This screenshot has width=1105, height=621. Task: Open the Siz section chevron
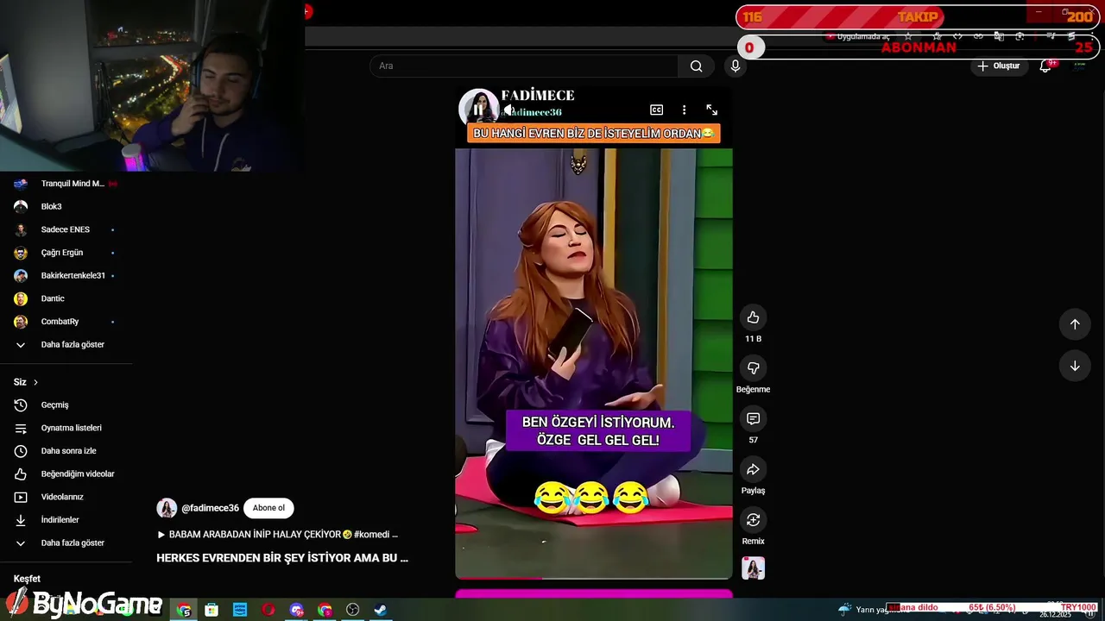pos(35,382)
